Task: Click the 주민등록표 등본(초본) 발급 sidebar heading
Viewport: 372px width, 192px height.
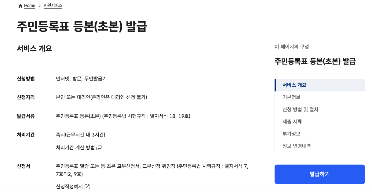Action: tap(315, 61)
